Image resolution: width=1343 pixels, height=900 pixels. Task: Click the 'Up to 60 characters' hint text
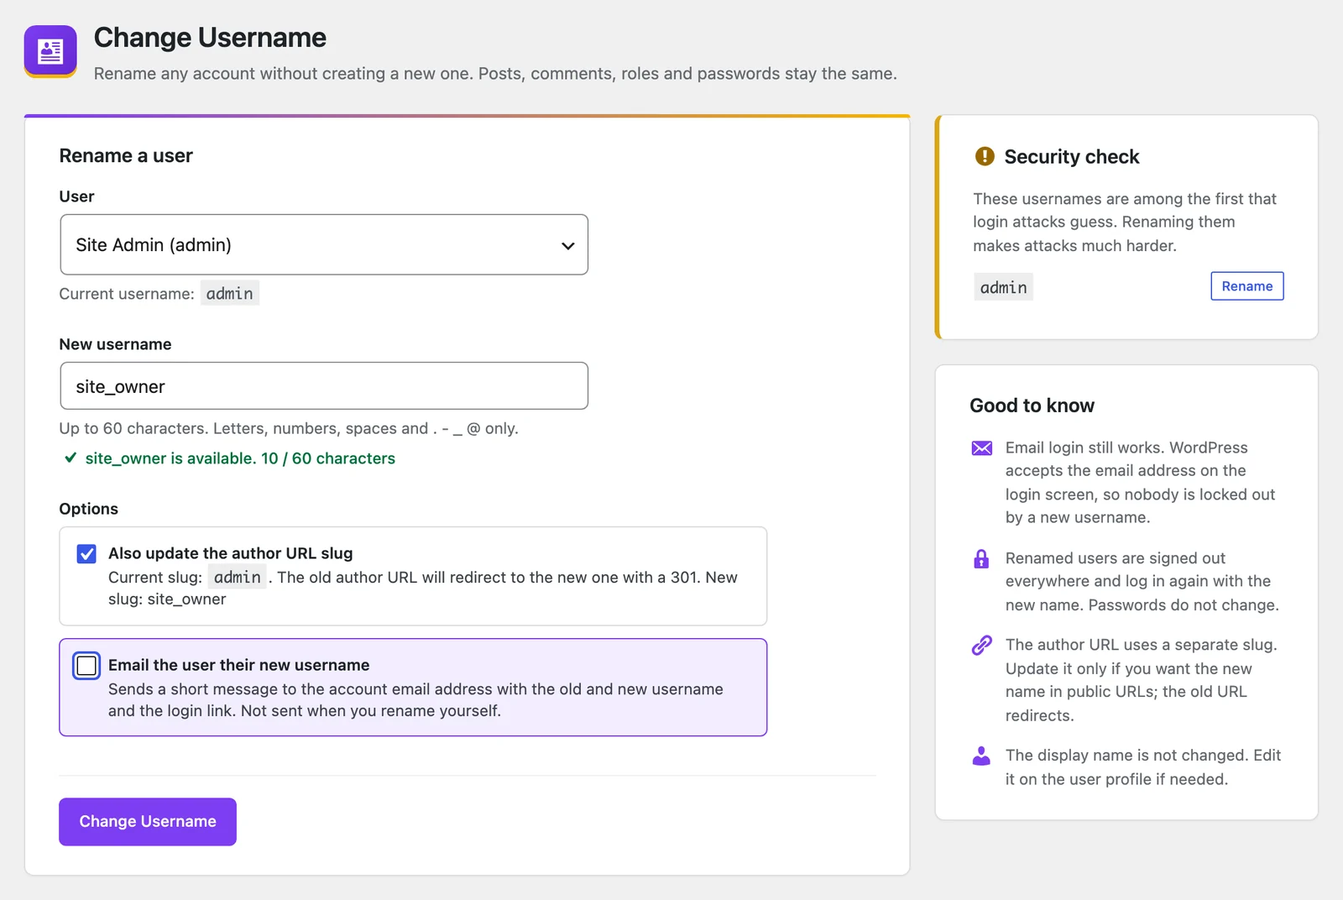[289, 428]
